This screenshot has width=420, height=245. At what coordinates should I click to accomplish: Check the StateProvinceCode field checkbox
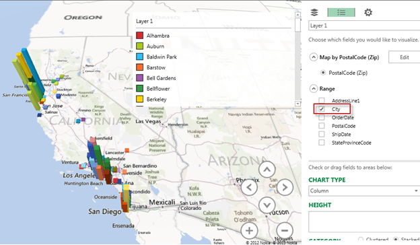click(x=322, y=143)
